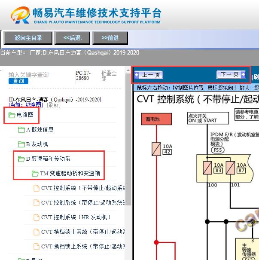The width and height of the screenshot is (259, 260).
Task: Select the D 变速箱和传动系 tree label
Action: point(48,159)
